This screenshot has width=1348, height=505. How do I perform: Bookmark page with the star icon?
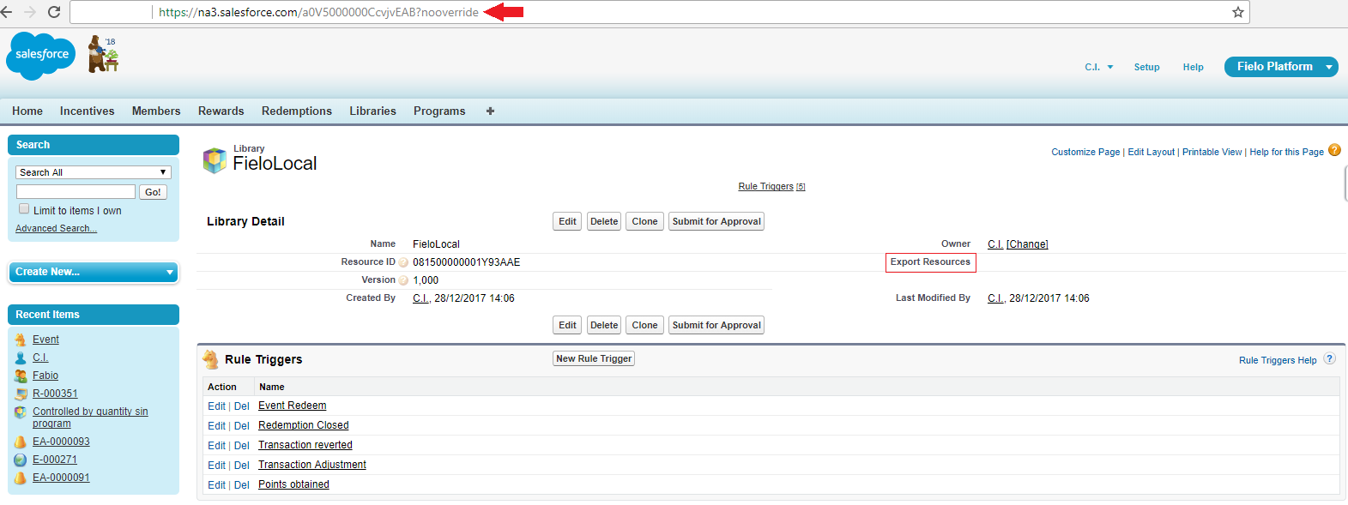pos(1237,12)
